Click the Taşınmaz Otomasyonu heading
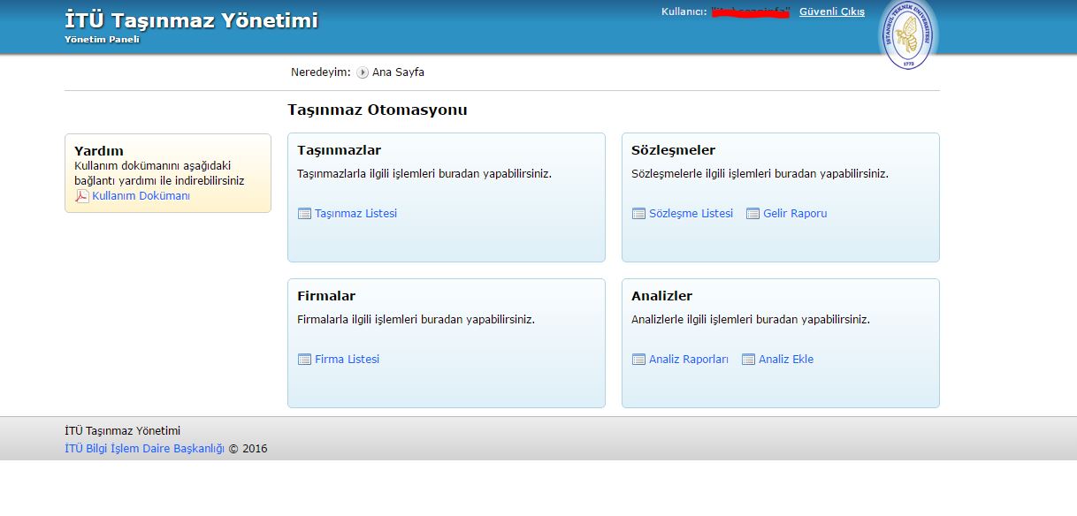 [x=378, y=110]
